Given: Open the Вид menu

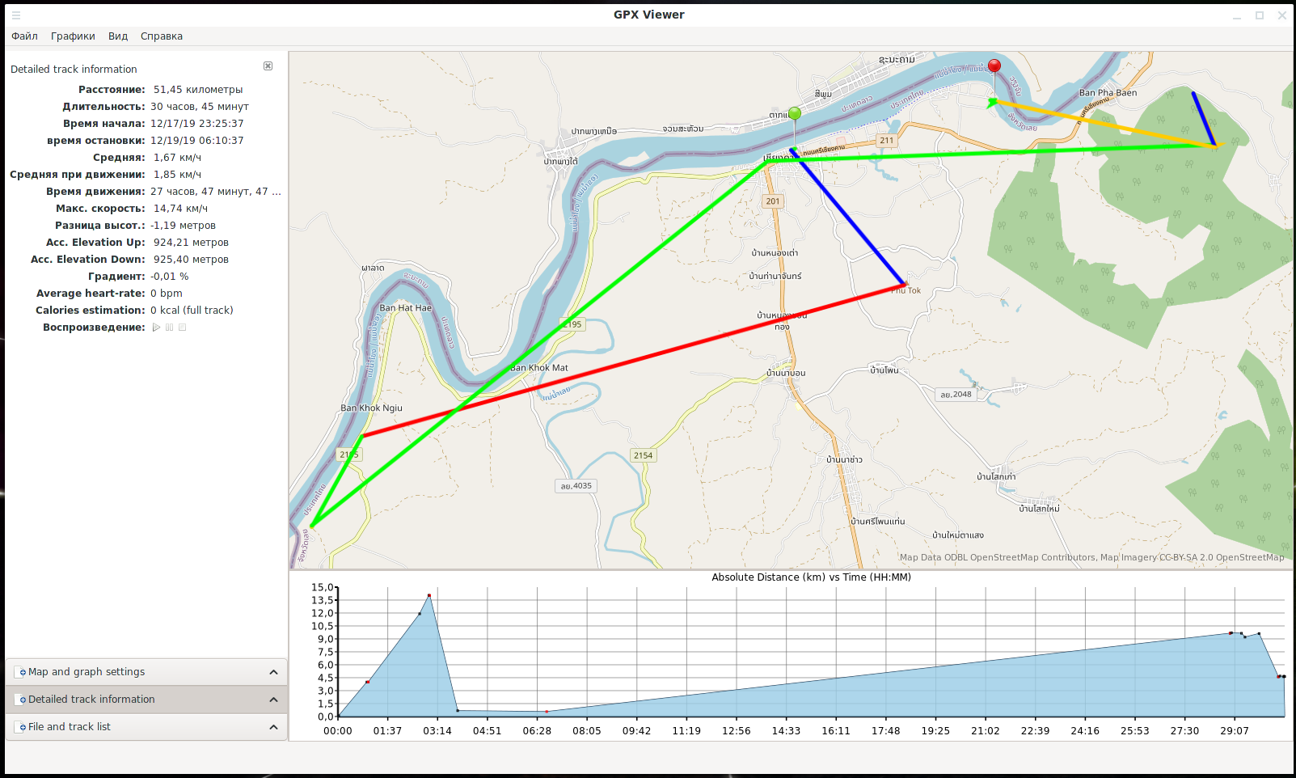Looking at the screenshot, I should [118, 36].
